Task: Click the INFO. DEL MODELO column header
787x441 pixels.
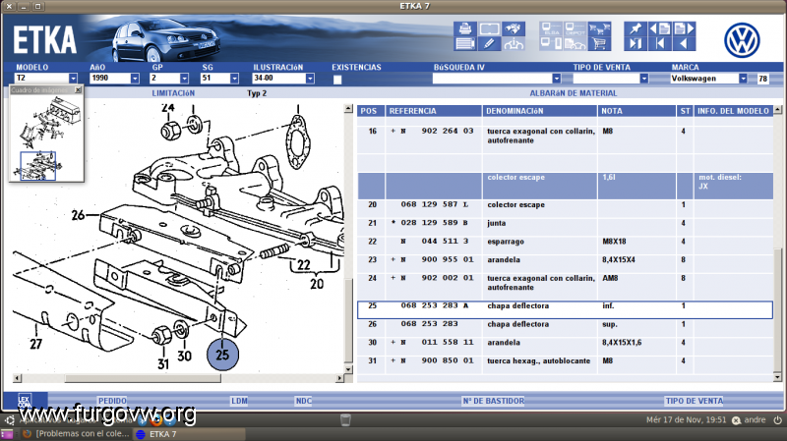Action: point(733,111)
